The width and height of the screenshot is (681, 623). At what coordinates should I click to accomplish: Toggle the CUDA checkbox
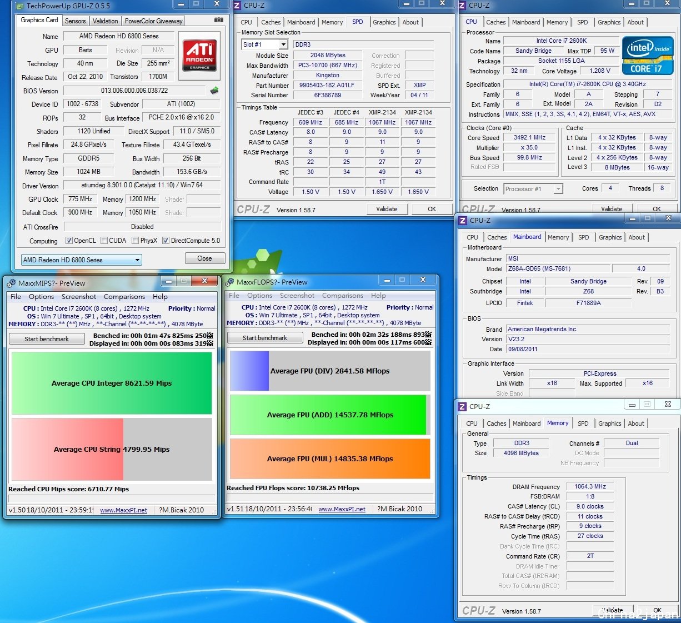pyautogui.click(x=104, y=241)
